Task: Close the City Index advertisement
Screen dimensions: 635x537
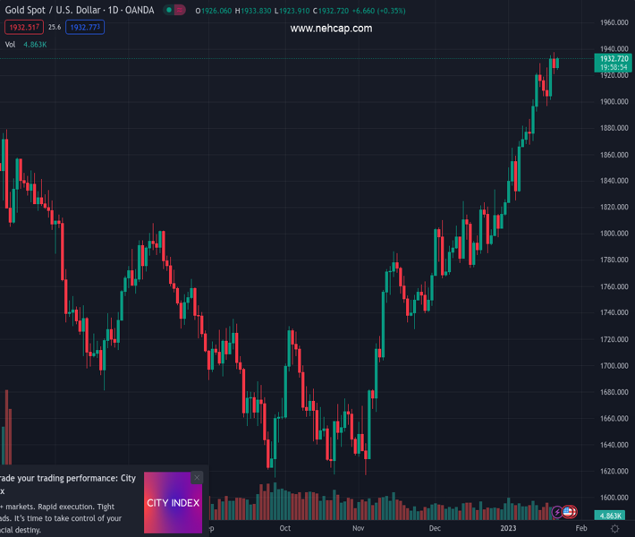Action: pos(197,478)
